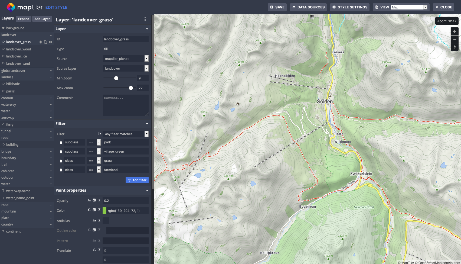Open the 'any filter matches' dropdown

tap(126, 134)
